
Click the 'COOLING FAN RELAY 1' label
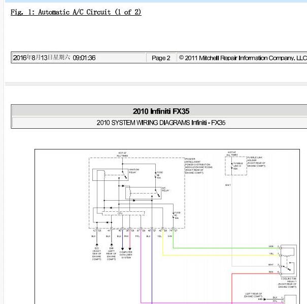point(287,283)
